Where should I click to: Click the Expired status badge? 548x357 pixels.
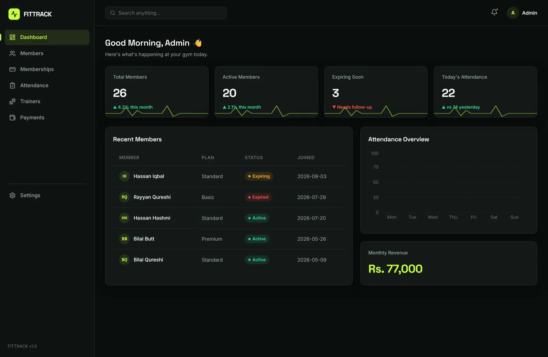point(258,197)
